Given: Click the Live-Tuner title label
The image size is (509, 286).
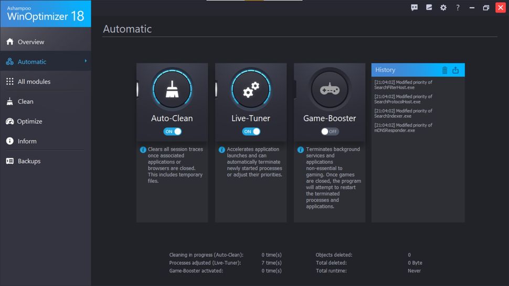Looking at the screenshot, I should (x=251, y=118).
